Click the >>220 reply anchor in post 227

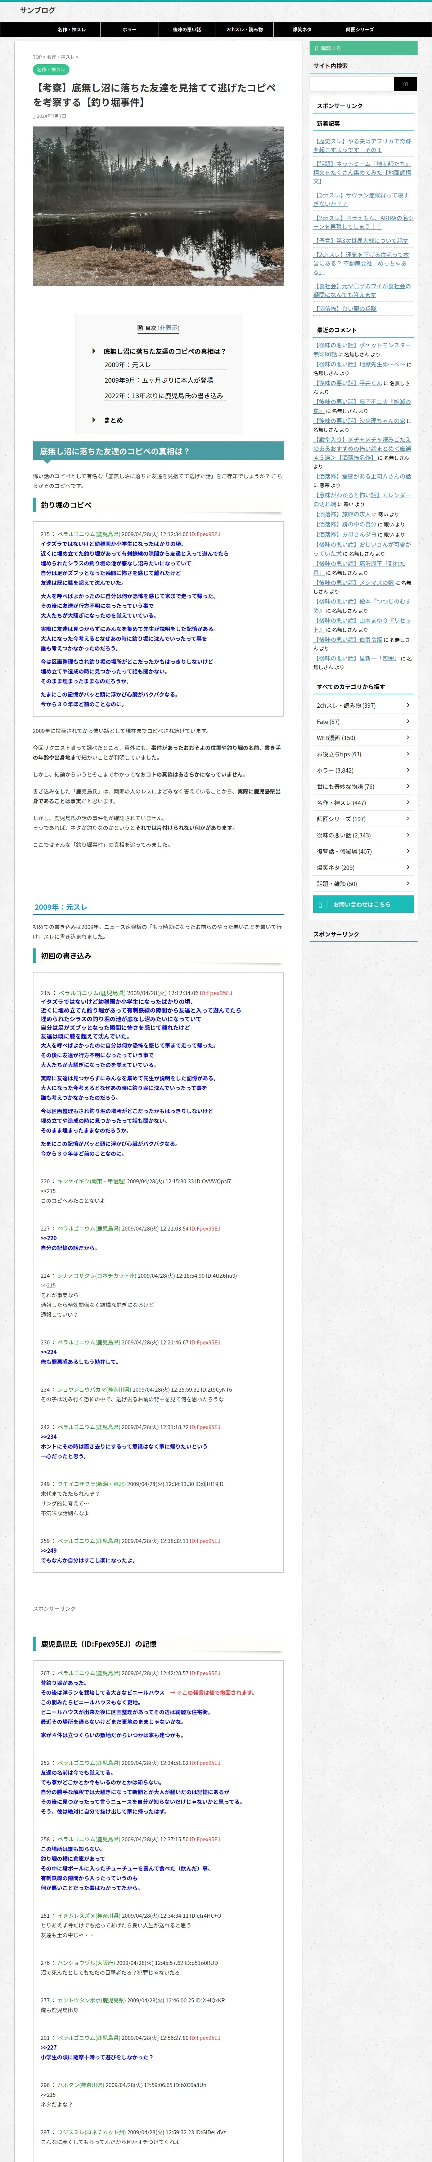(49, 1238)
